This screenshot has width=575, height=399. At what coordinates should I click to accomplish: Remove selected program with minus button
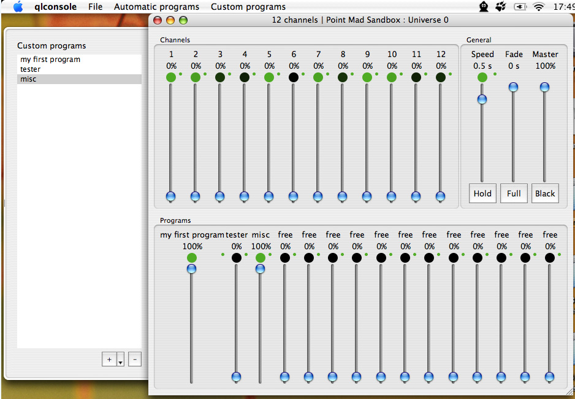[x=135, y=359]
